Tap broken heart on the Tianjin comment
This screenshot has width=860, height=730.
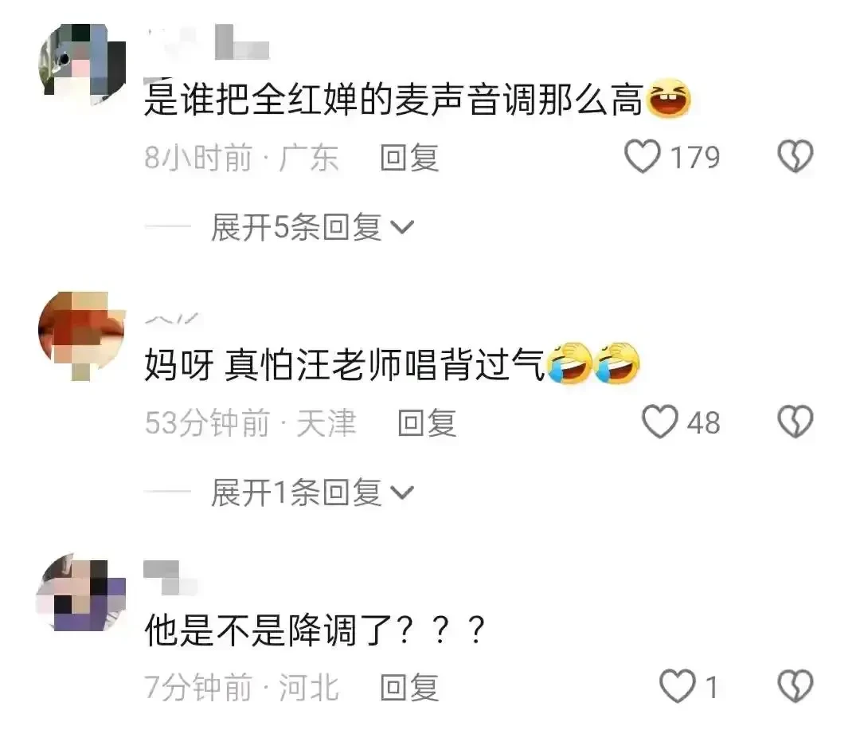(795, 422)
